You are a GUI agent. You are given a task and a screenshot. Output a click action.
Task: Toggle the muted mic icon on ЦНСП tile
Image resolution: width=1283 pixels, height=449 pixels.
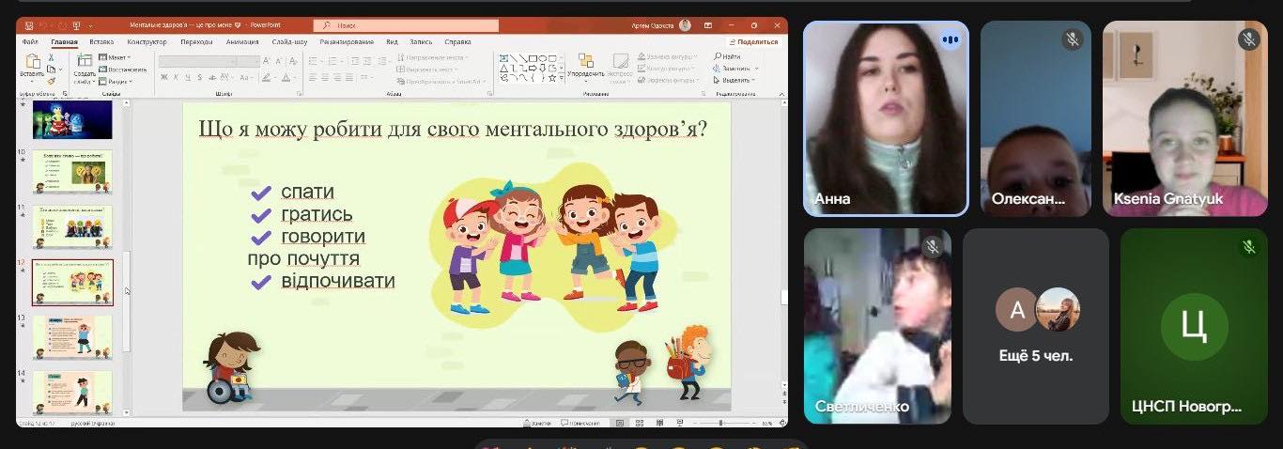pos(1248,247)
